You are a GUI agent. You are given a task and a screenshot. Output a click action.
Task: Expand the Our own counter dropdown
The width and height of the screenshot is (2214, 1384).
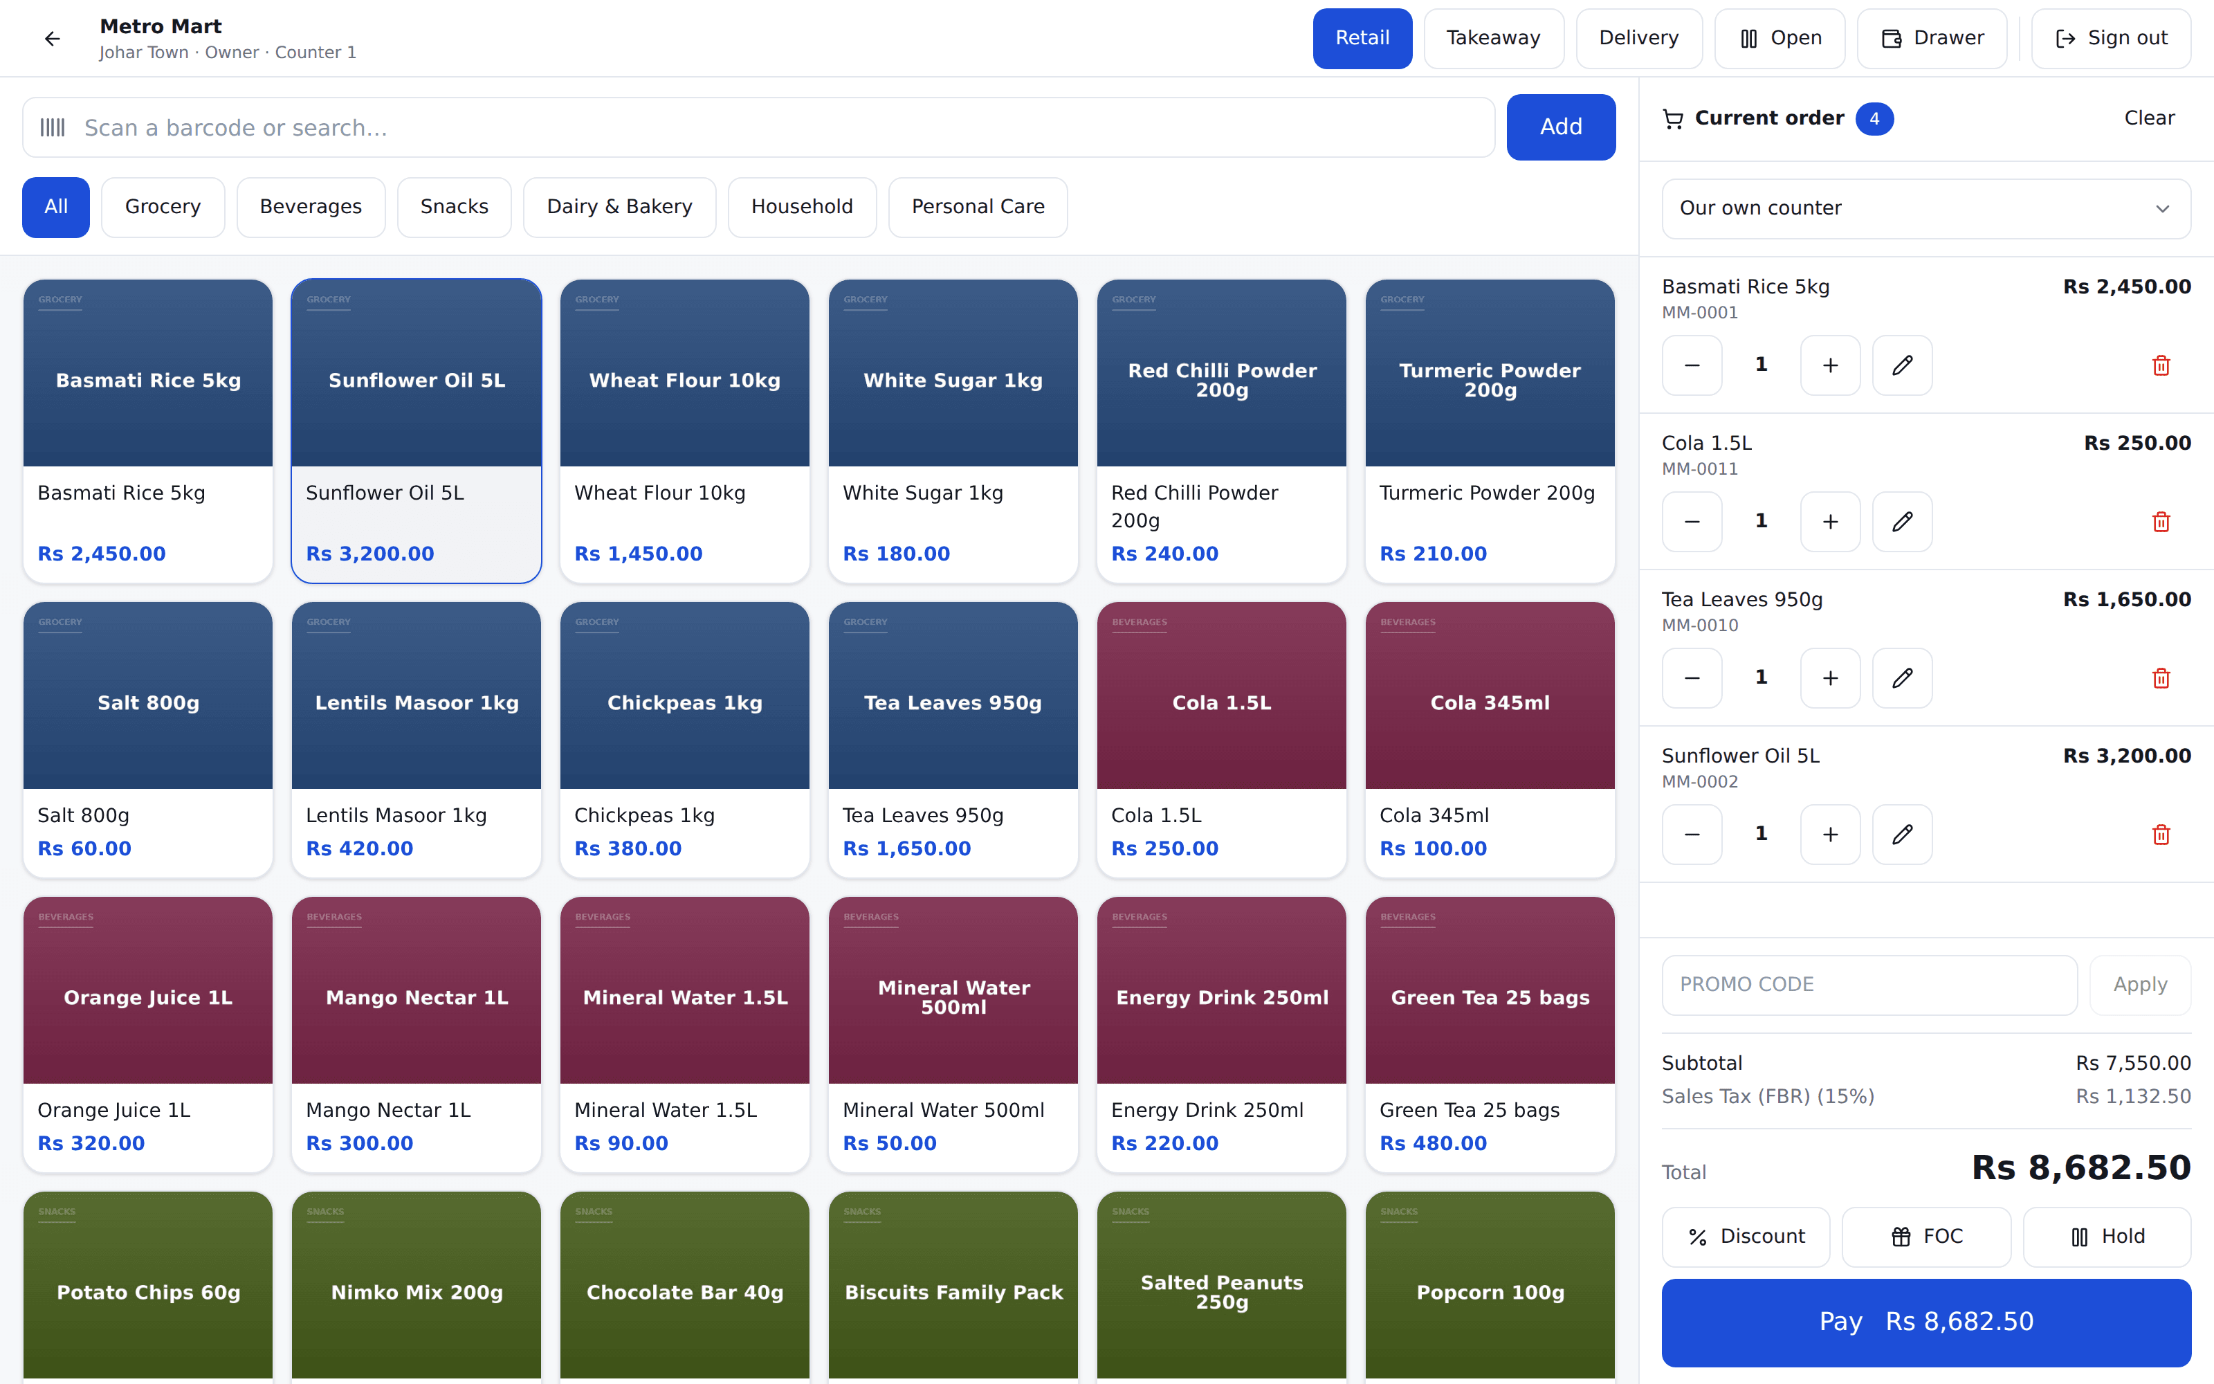1925,209
